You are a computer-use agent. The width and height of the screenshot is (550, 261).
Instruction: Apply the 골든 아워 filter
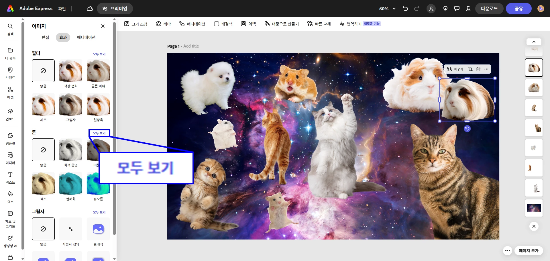[98, 71]
